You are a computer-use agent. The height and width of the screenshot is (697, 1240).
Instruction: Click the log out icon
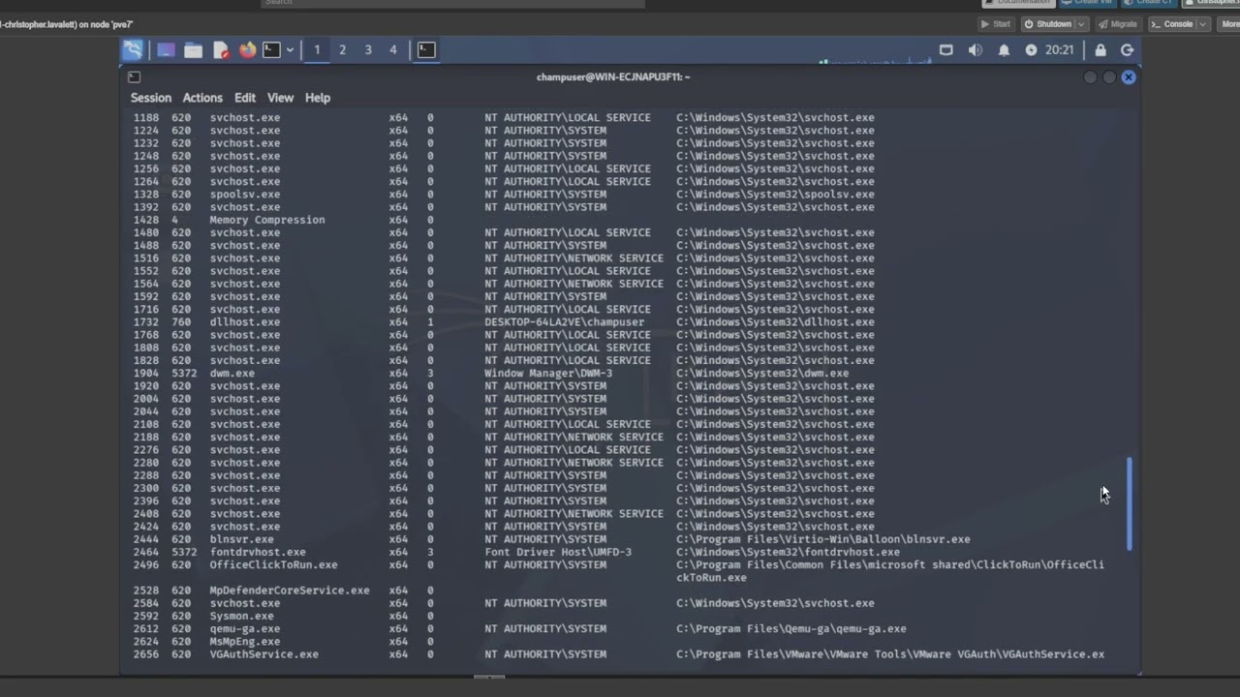[1127, 50]
